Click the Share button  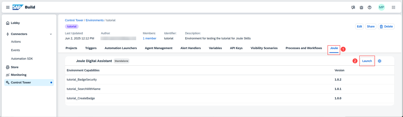(371, 26)
